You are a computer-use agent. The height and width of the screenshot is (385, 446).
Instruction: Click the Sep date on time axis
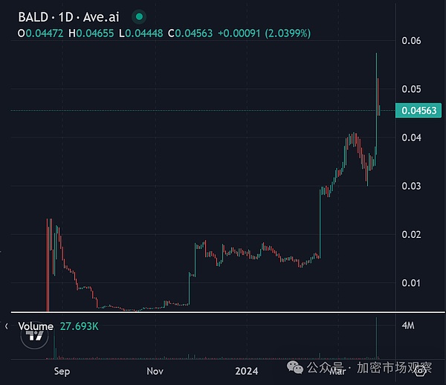click(62, 369)
